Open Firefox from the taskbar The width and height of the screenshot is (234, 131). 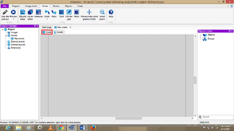[93, 128]
